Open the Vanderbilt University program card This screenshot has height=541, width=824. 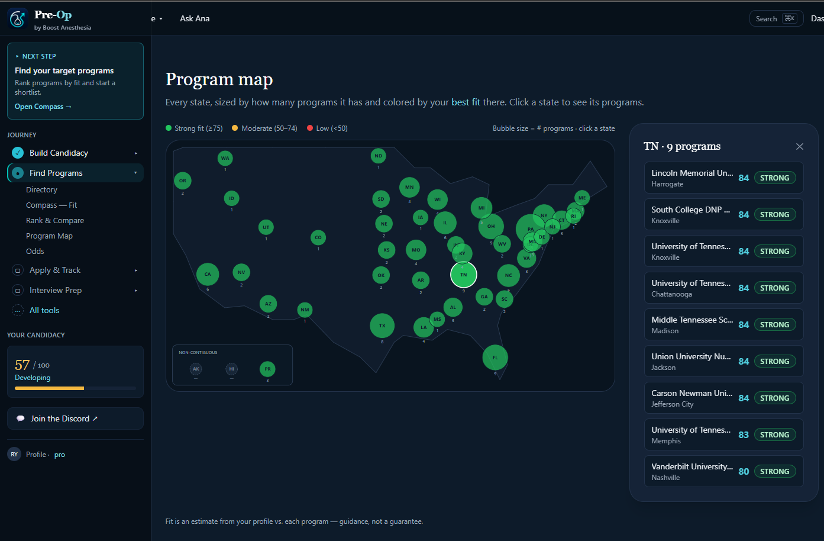coord(724,471)
